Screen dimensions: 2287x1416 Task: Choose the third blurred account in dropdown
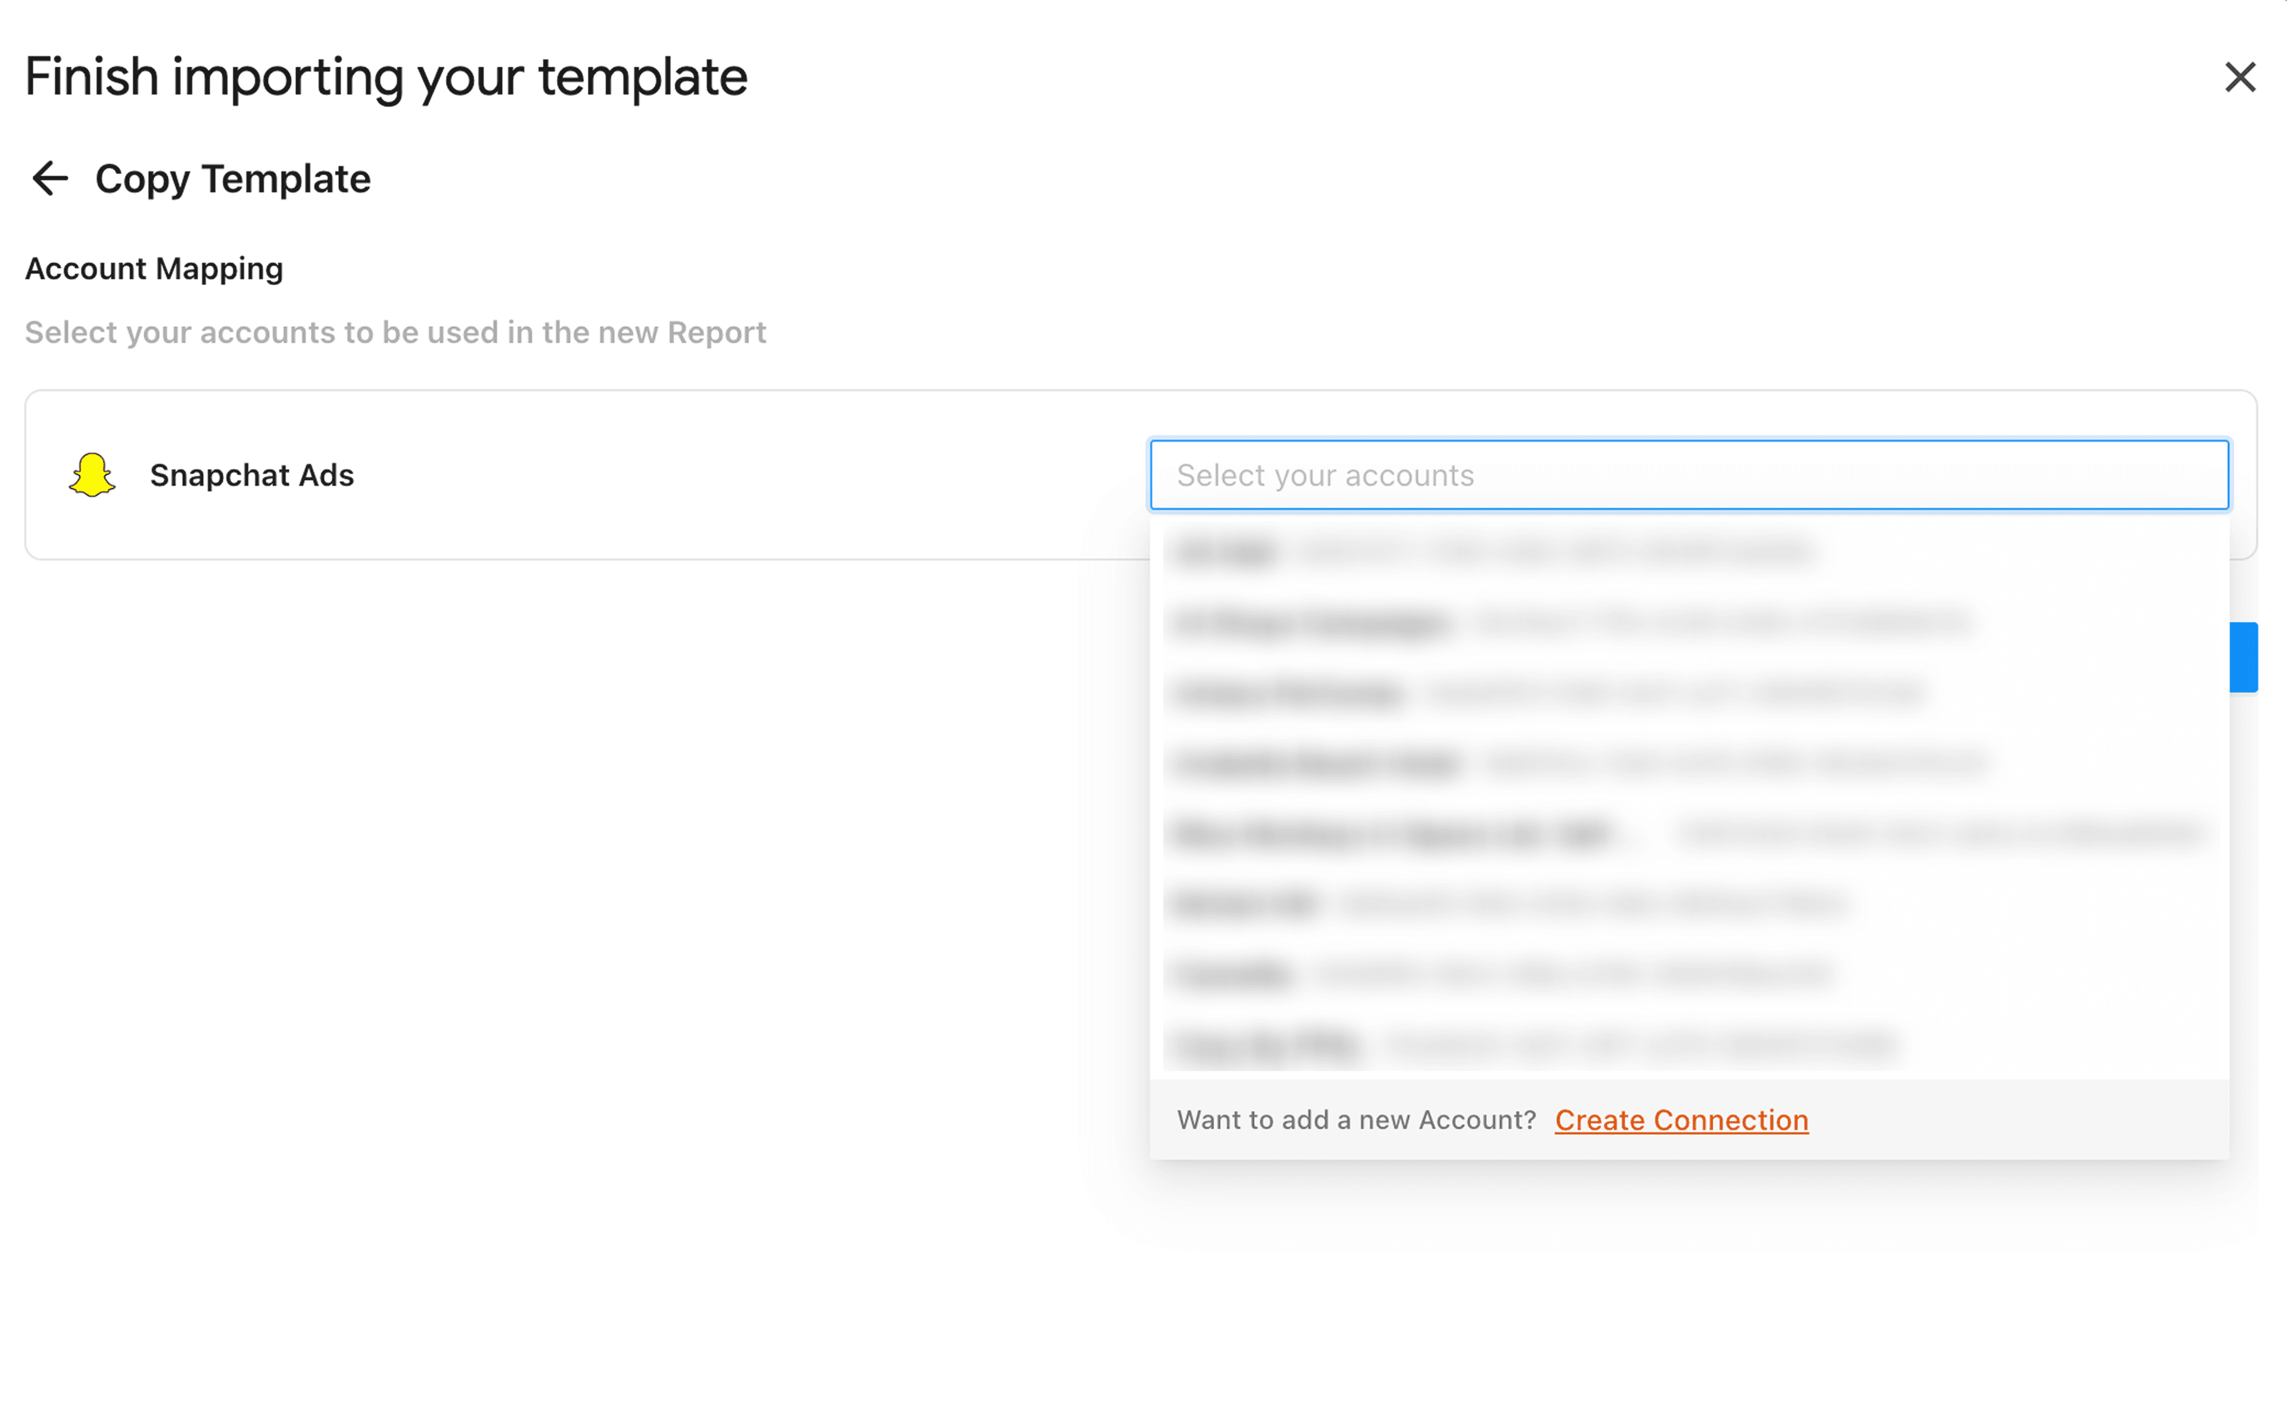[x=1688, y=693]
